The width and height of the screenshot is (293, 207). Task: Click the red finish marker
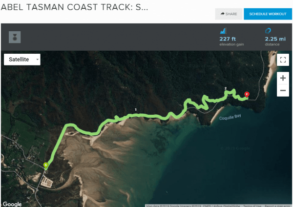click(247, 95)
